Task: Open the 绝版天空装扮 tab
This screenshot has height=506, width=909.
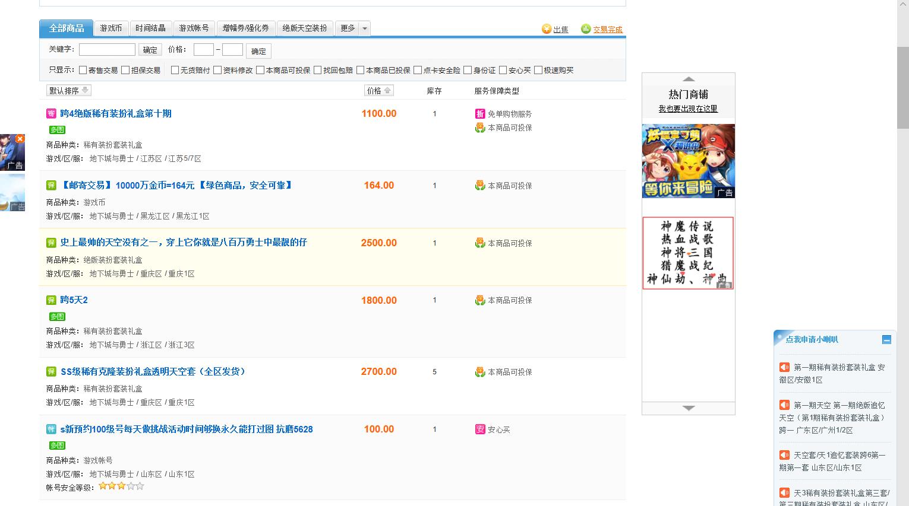Action: [x=305, y=28]
